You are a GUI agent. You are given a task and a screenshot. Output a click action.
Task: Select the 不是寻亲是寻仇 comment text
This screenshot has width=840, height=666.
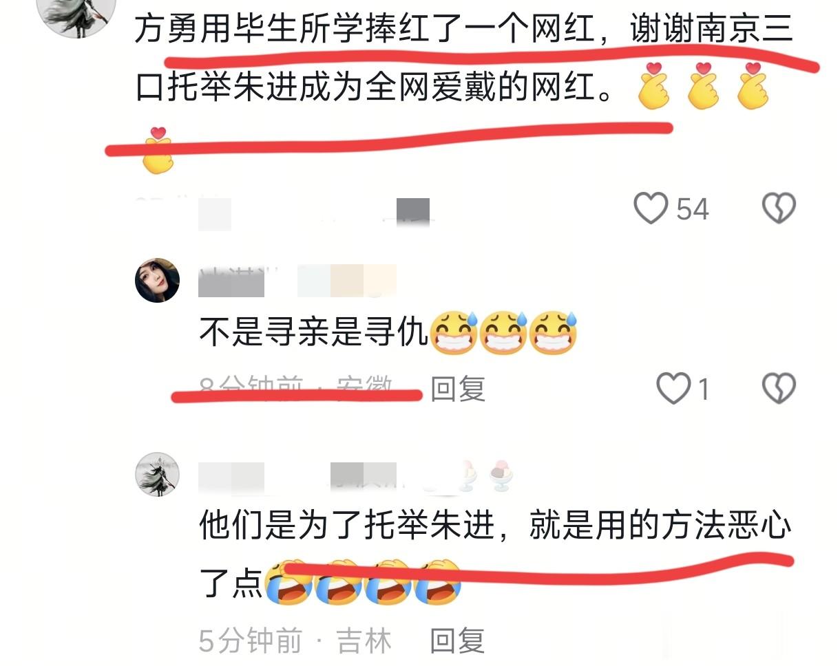click(x=314, y=332)
